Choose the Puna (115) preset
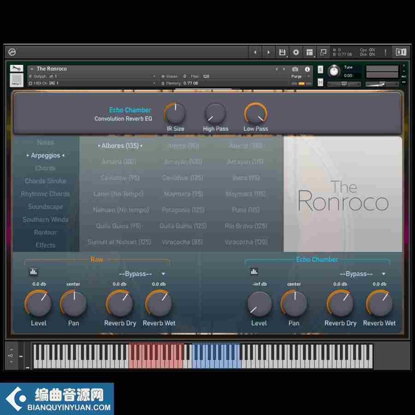Viewport: 415px width, 415px height. pyautogui.click(x=246, y=210)
